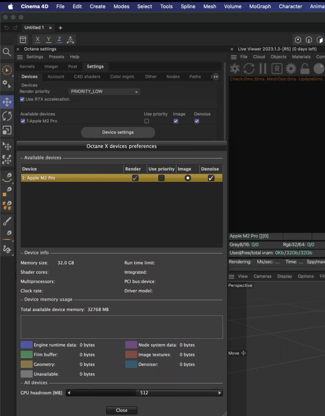Toggle Use priority checkbox in Octane settings panel
The height and width of the screenshot is (416, 325).
pyautogui.click(x=147, y=121)
